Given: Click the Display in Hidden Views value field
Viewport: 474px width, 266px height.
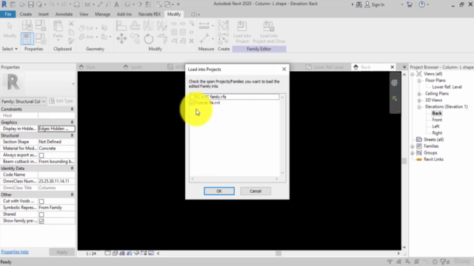Looking at the screenshot, I should click(56, 129).
